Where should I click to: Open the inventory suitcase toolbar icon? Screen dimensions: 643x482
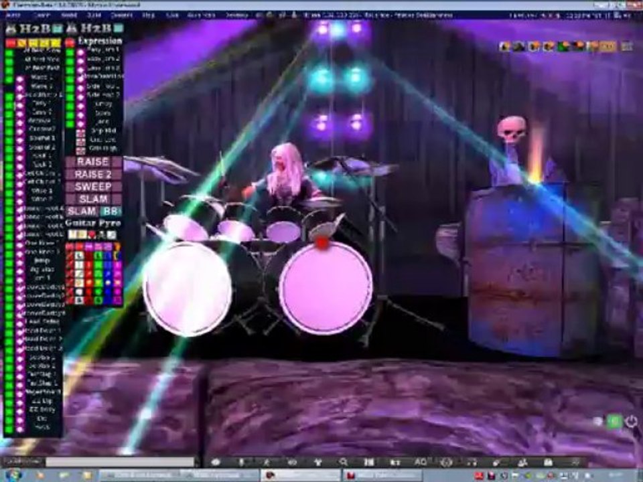pos(549,462)
